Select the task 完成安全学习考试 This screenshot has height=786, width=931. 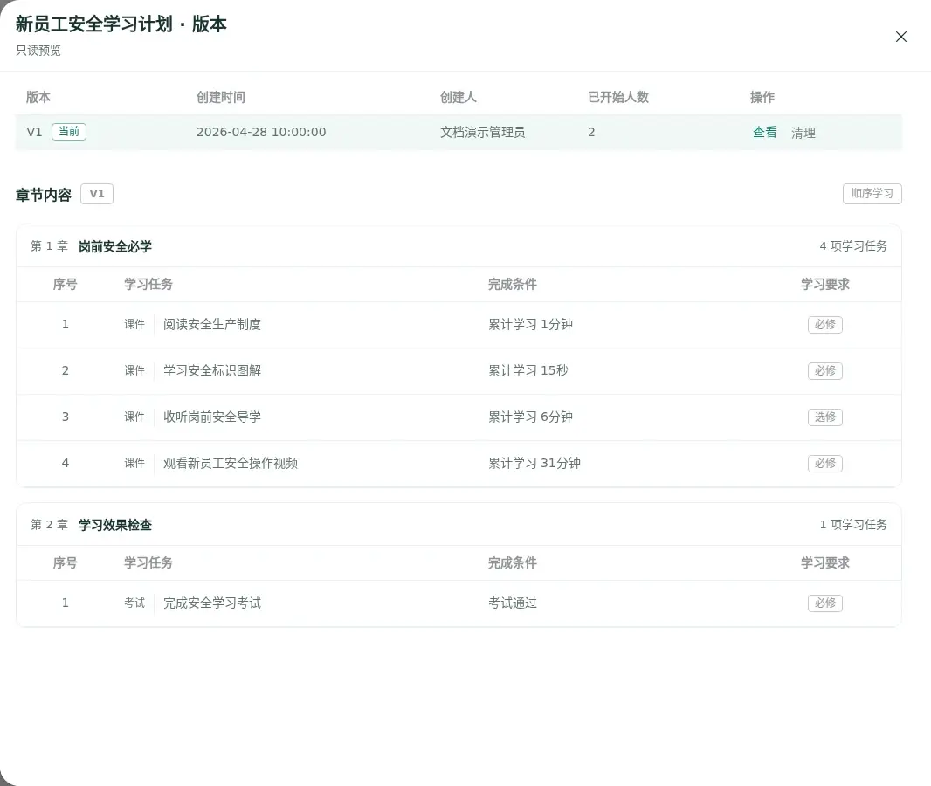212,603
